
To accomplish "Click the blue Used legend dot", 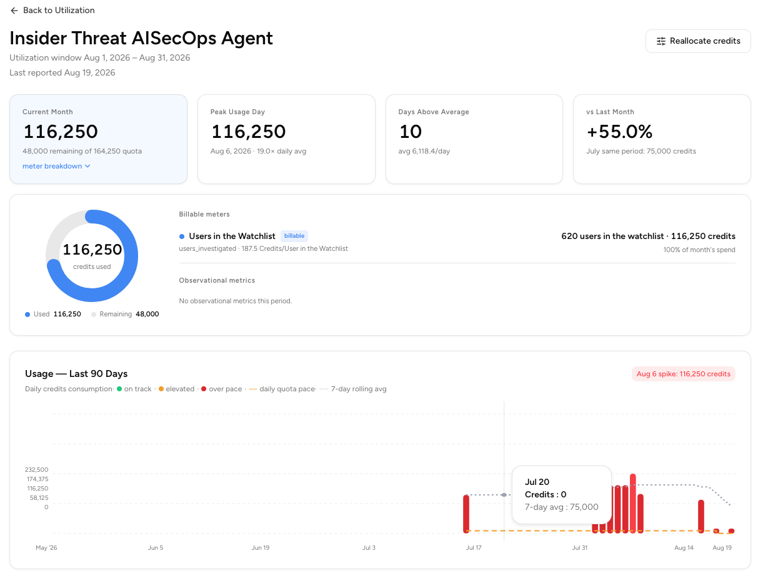I will (x=27, y=315).
